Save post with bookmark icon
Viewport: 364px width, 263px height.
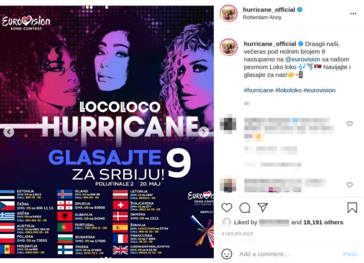[352, 207]
